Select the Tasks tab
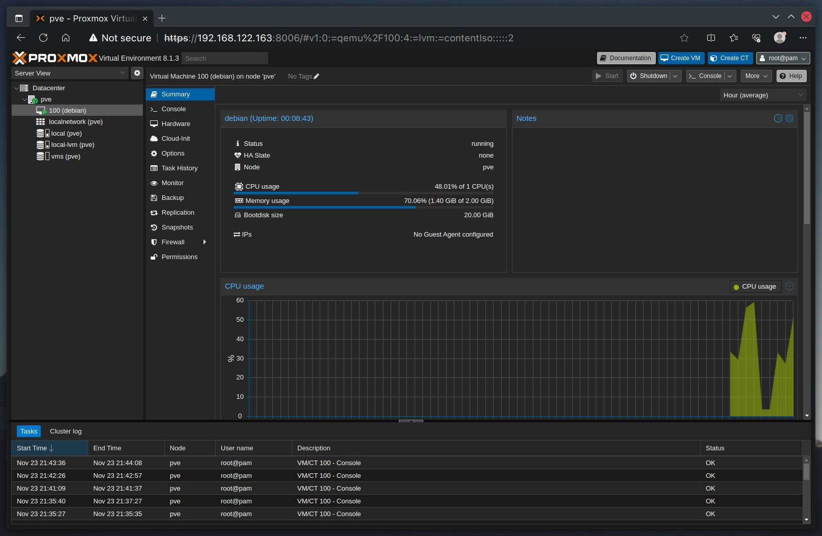This screenshot has height=536, width=822. 29,431
